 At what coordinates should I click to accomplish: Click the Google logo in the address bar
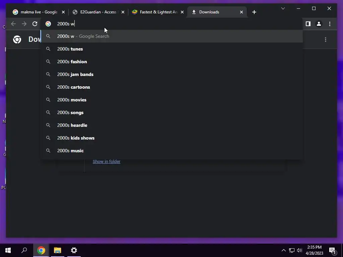point(48,24)
